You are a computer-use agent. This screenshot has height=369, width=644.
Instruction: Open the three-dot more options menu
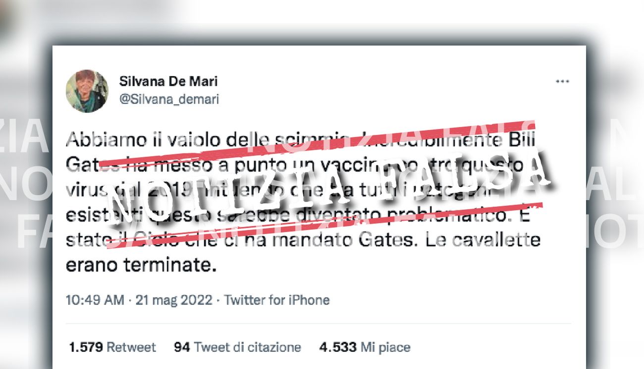click(562, 82)
